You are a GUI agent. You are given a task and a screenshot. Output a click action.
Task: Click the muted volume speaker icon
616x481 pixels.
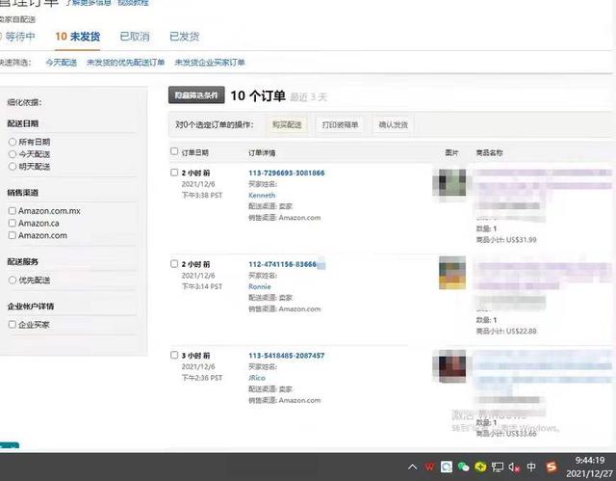[514, 467]
